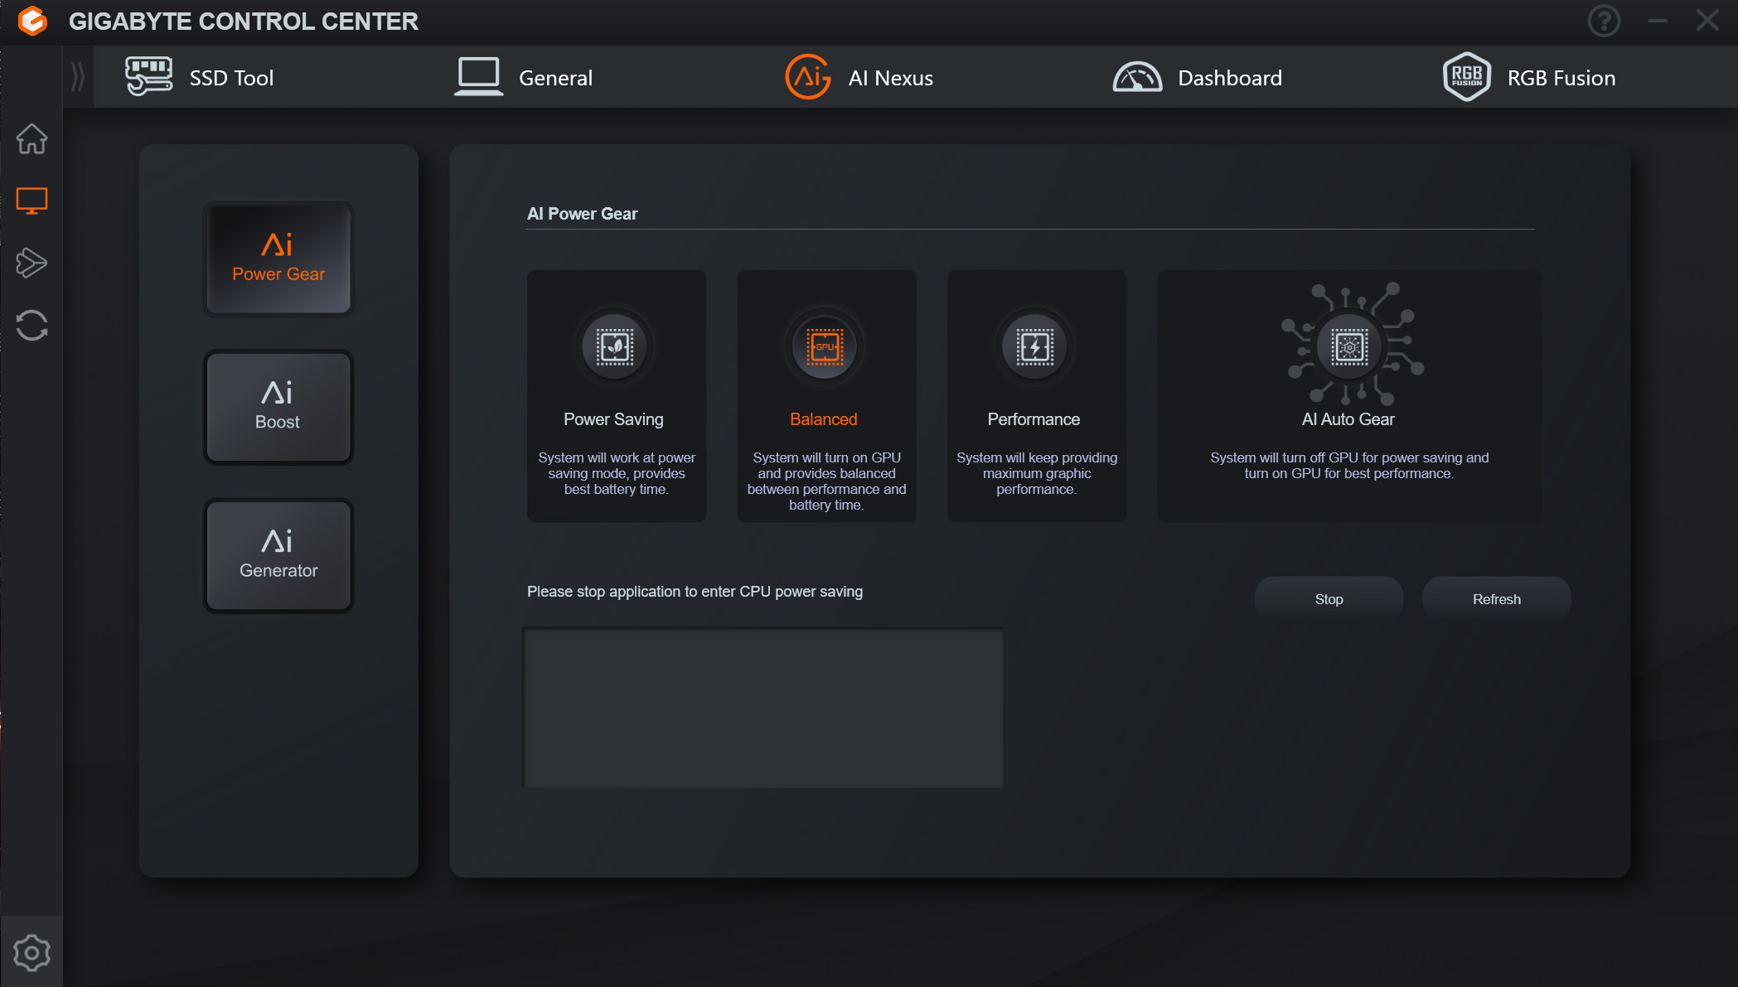1738x987 pixels.
Task: Select the Balanced power mode card
Action: tap(826, 396)
